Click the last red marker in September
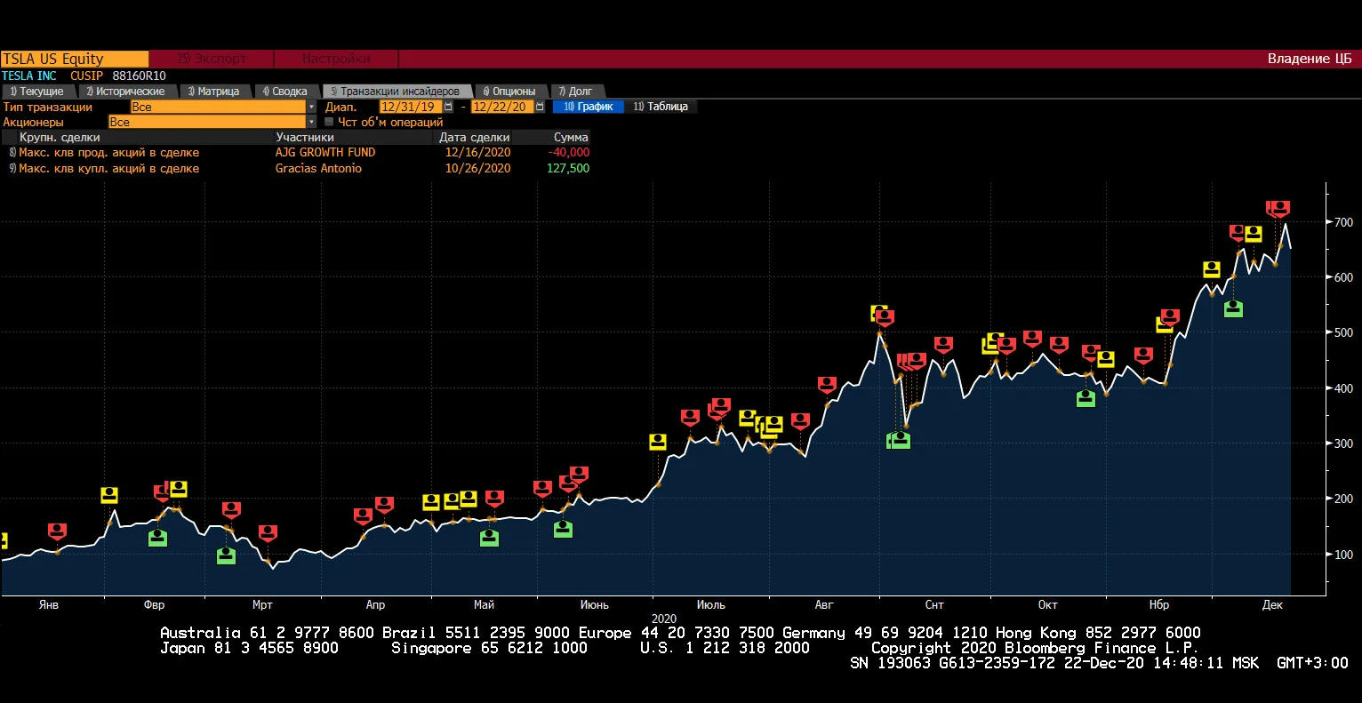Screen dimensions: 1362x703 pos(943,345)
